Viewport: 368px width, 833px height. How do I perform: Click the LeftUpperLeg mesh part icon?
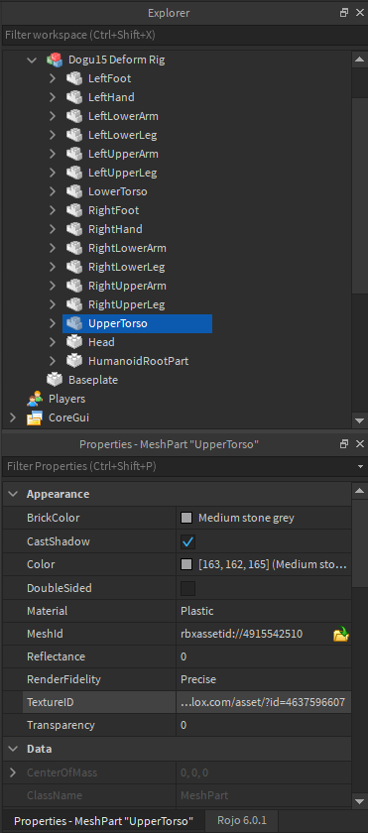tap(74, 173)
